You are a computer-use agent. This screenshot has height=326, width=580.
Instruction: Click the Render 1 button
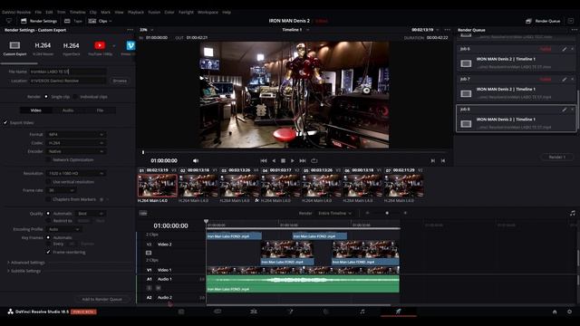tap(557, 157)
